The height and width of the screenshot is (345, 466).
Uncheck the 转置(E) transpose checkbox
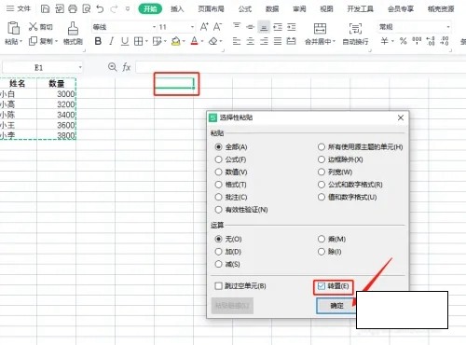pyautogui.click(x=322, y=285)
